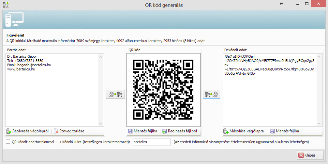Image resolution: width=328 pixels, height=164 pixels.
Task: Click the generated QR code image
Action: (x=163, y=90)
